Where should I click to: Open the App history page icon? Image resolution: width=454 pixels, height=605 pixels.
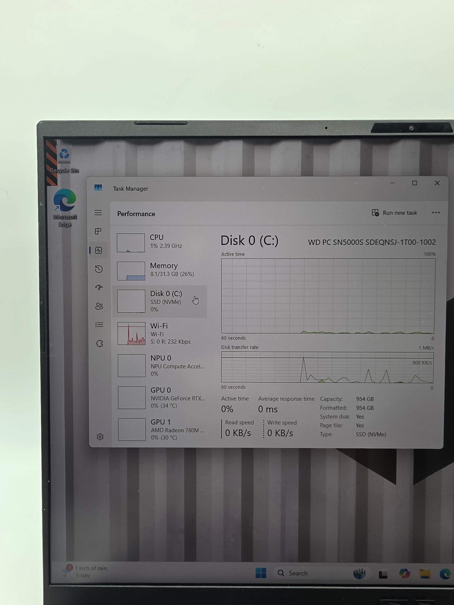[x=98, y=269]
